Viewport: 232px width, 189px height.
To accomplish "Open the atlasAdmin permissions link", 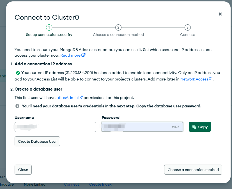I will click(x=67, y=98).
